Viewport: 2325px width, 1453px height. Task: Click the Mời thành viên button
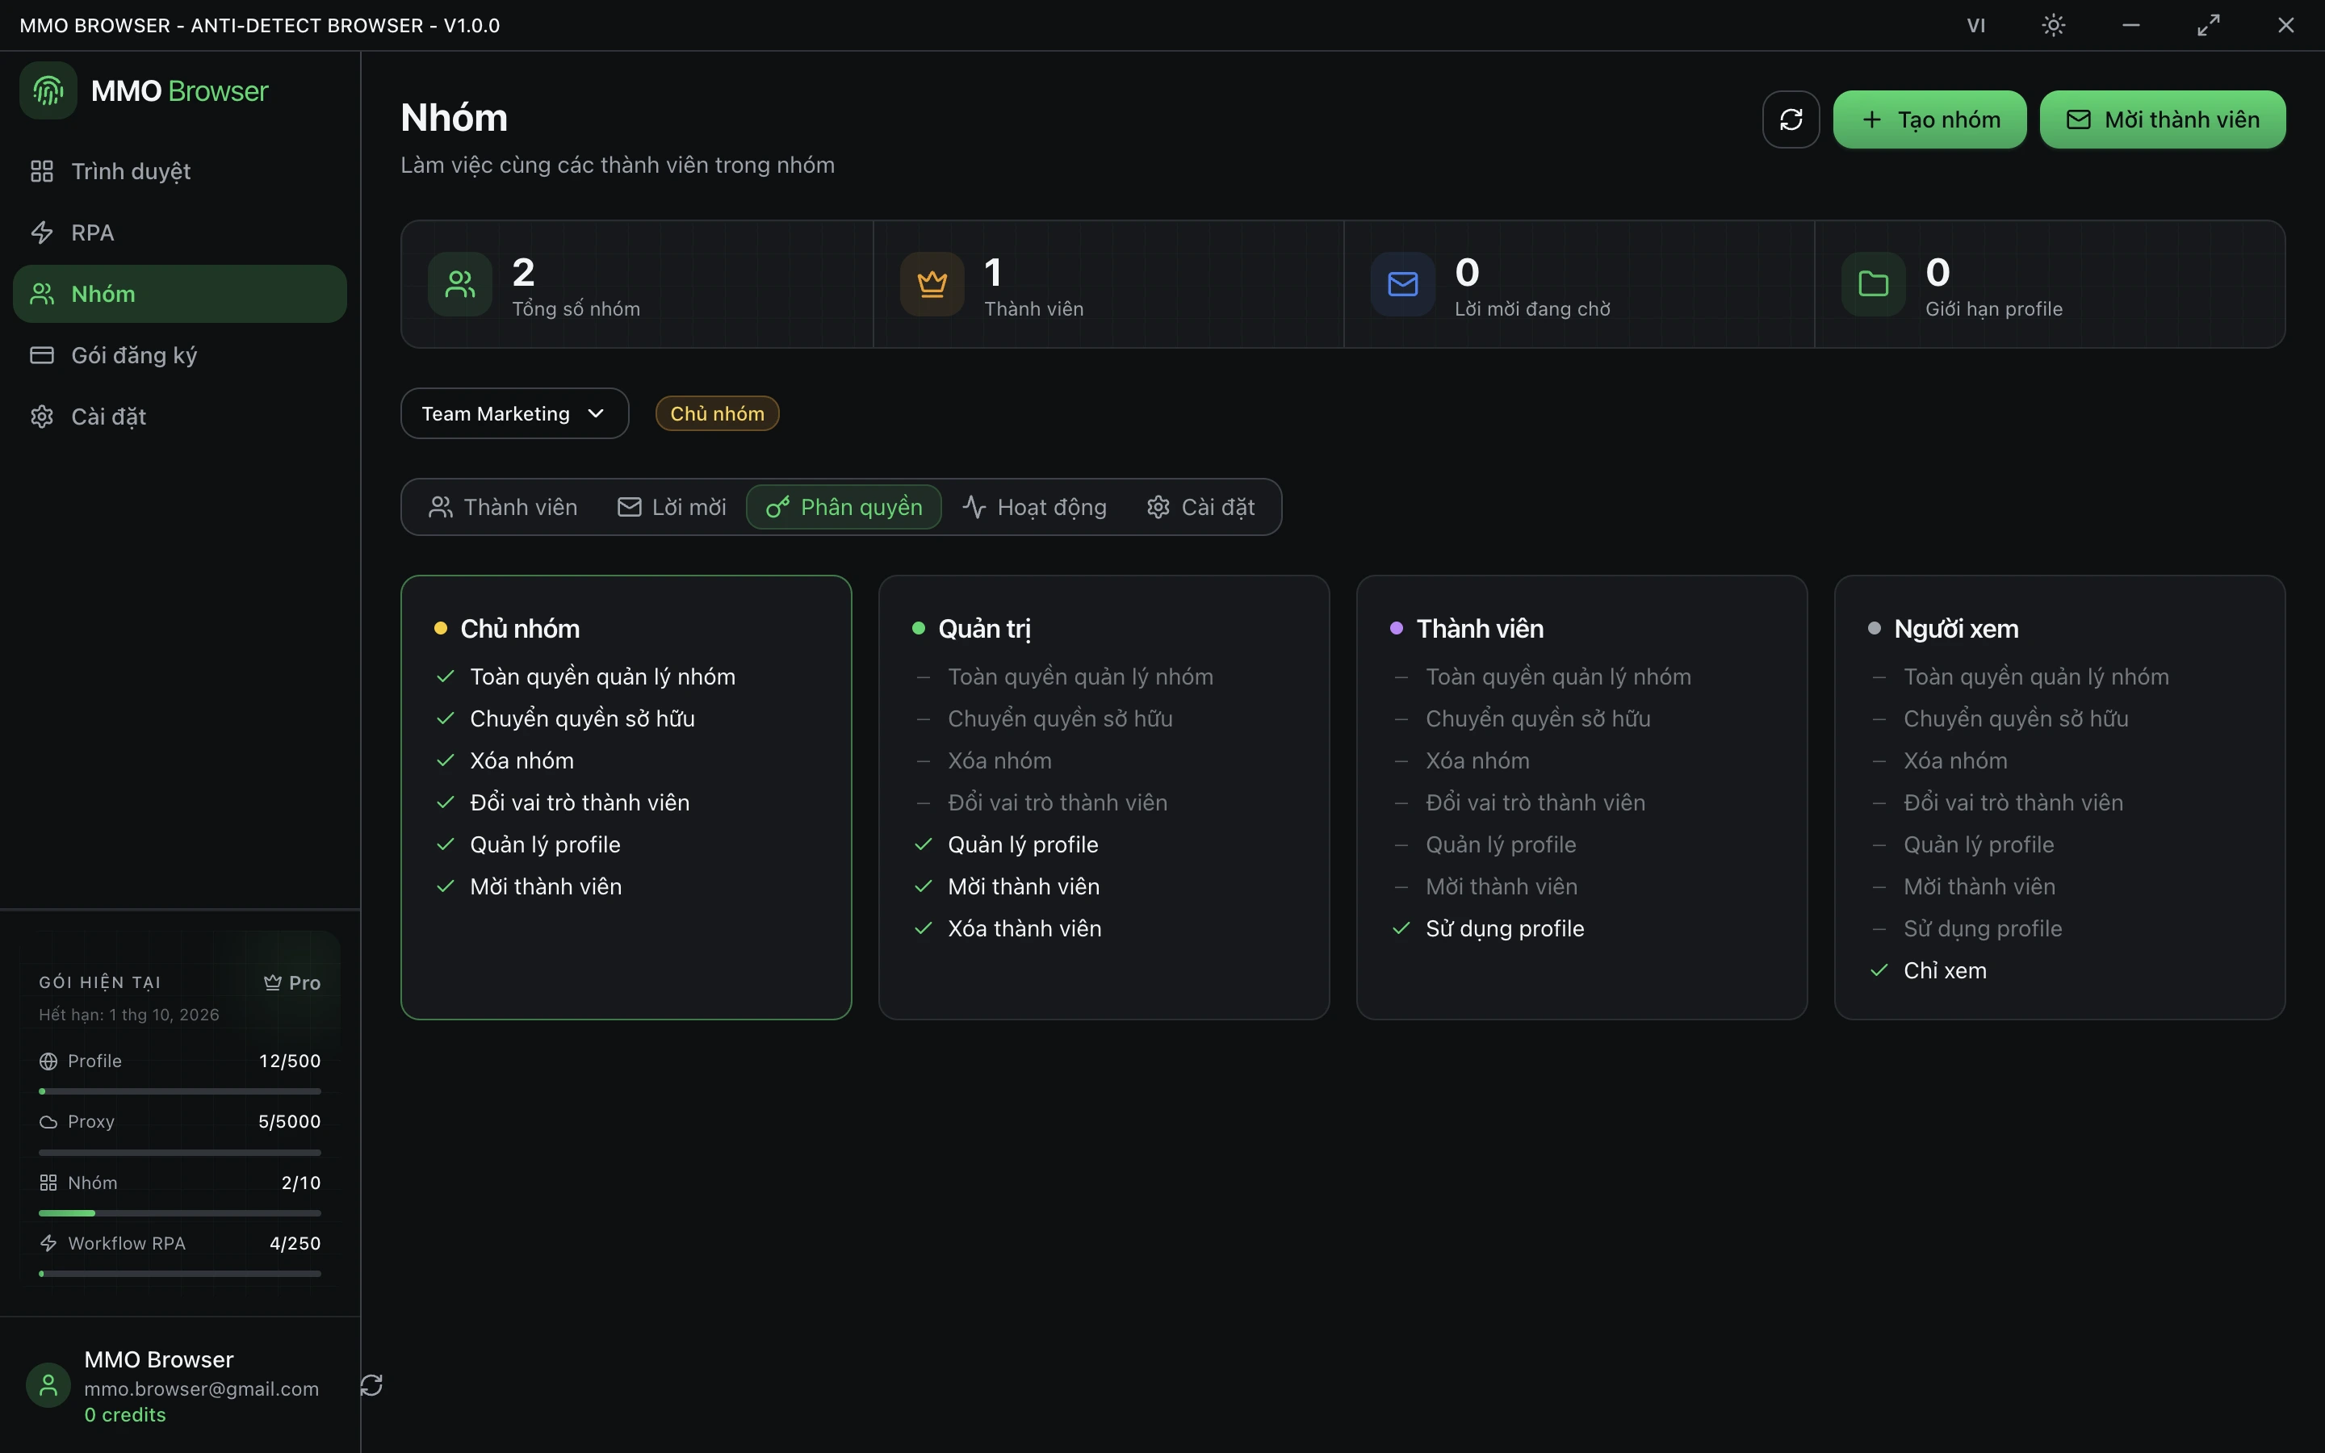[x=2162, y=119]
